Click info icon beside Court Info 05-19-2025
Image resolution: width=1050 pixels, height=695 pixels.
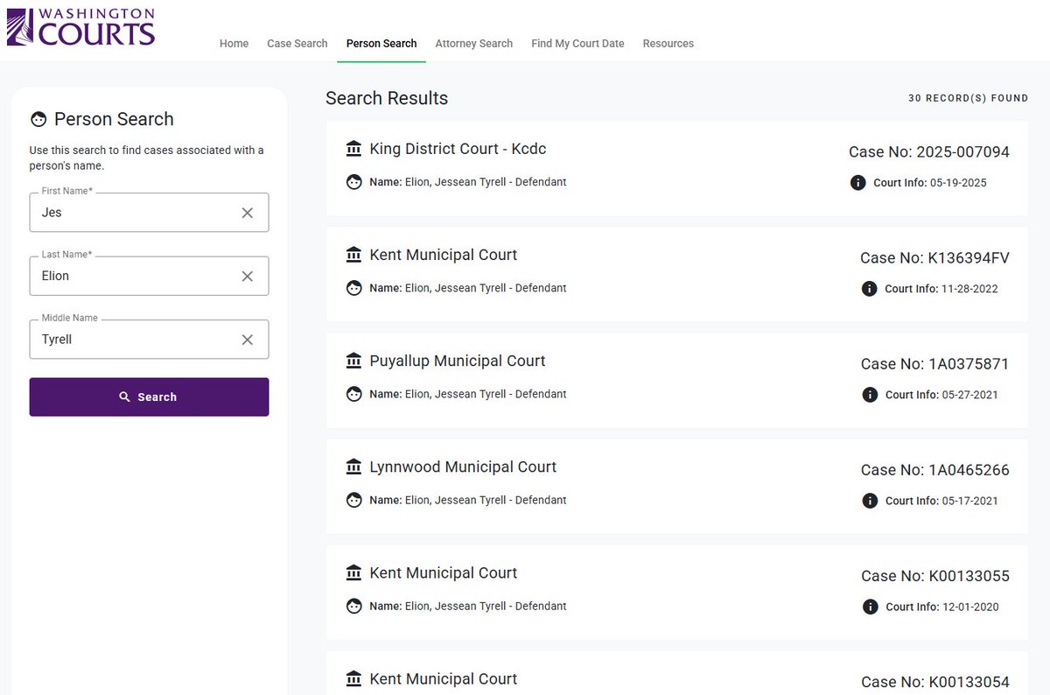[858, 183]
